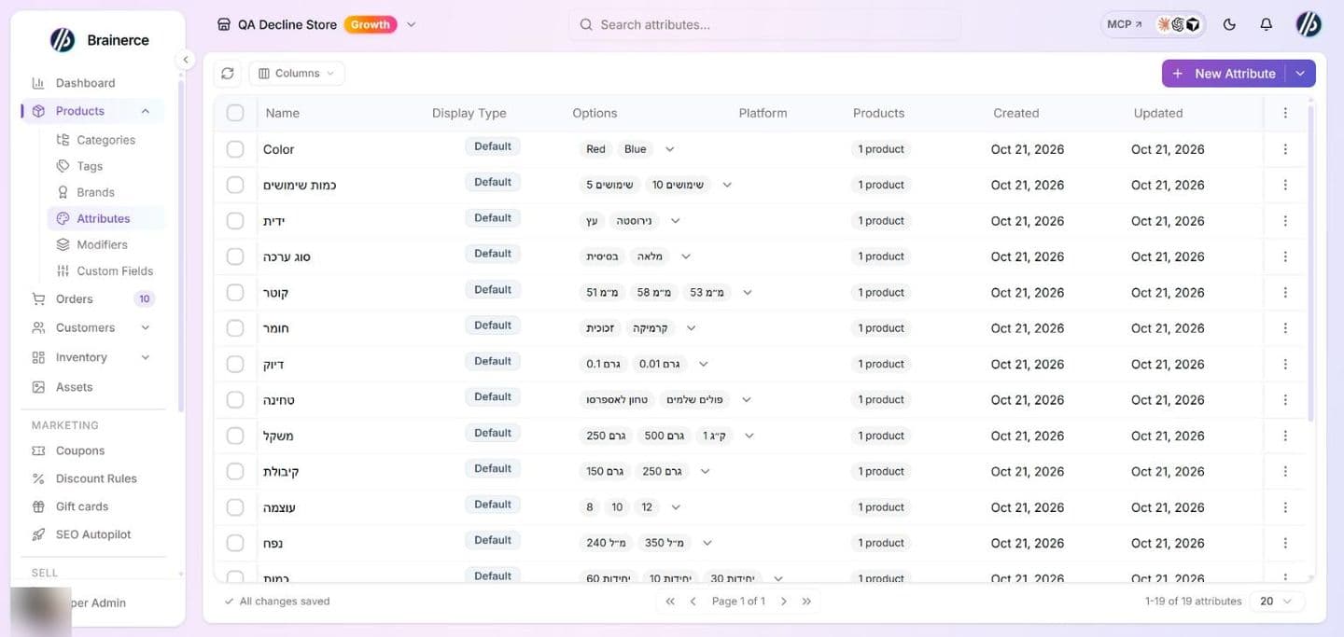Open row actions menu for משקל

(1285, 436)
